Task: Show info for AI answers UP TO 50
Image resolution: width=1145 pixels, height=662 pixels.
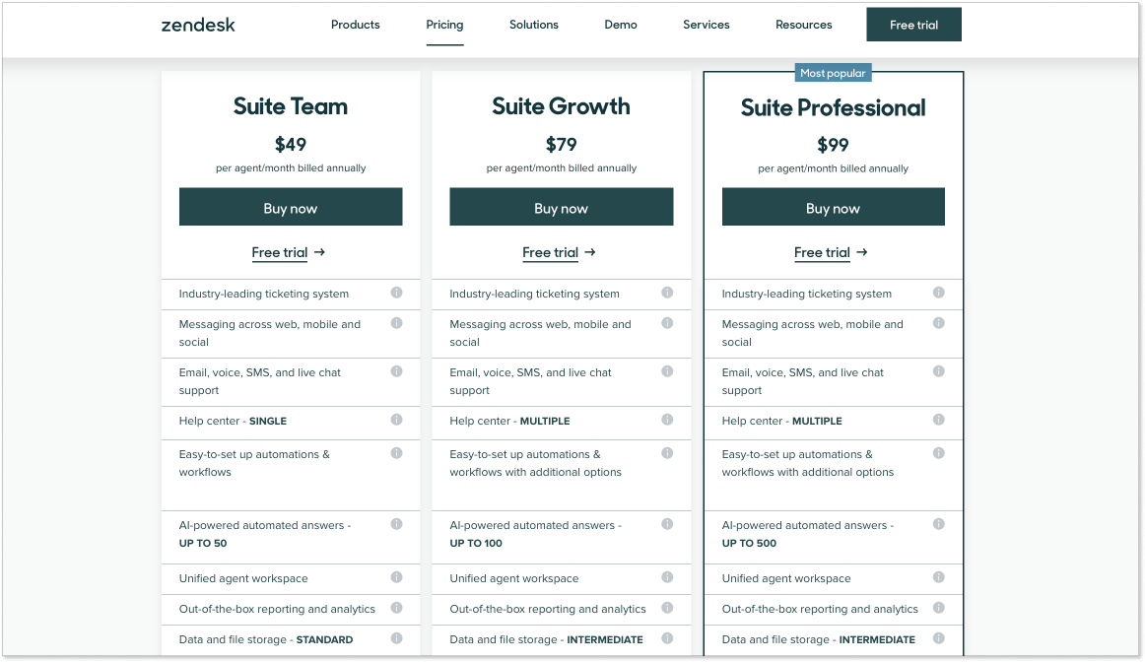Action: [x=396, y=524]
